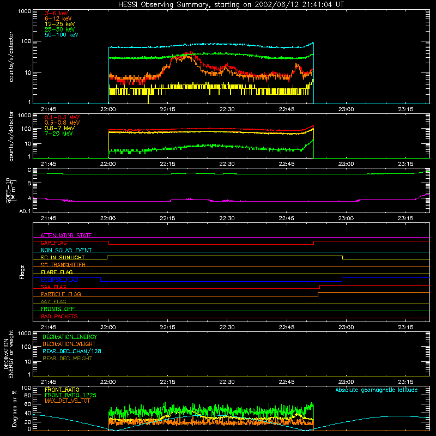Viewport: 436px width, 436px height.
Task: Click the 21:45 tick under the decimation panel
Action: click(x=49, y=382)
